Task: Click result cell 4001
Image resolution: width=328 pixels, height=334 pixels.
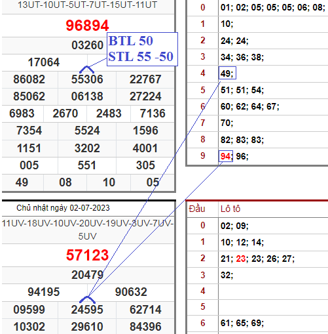Action: tap(145, 148)
